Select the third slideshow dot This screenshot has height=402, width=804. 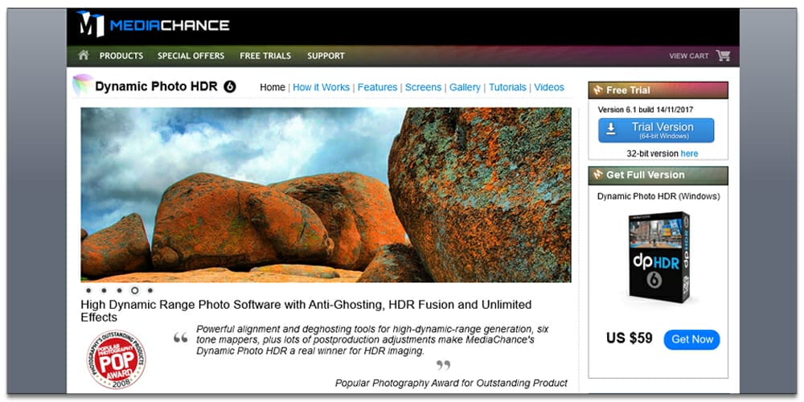(x=119, y=291)
